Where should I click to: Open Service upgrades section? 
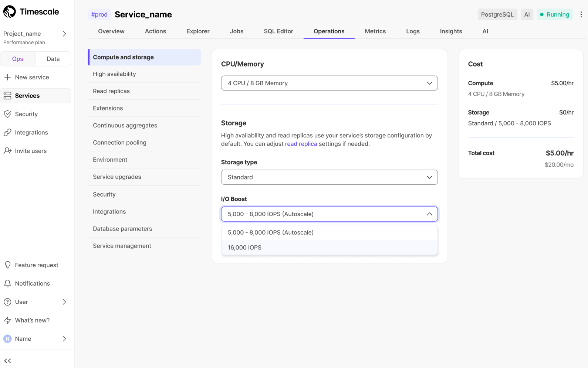click(145, 177)
